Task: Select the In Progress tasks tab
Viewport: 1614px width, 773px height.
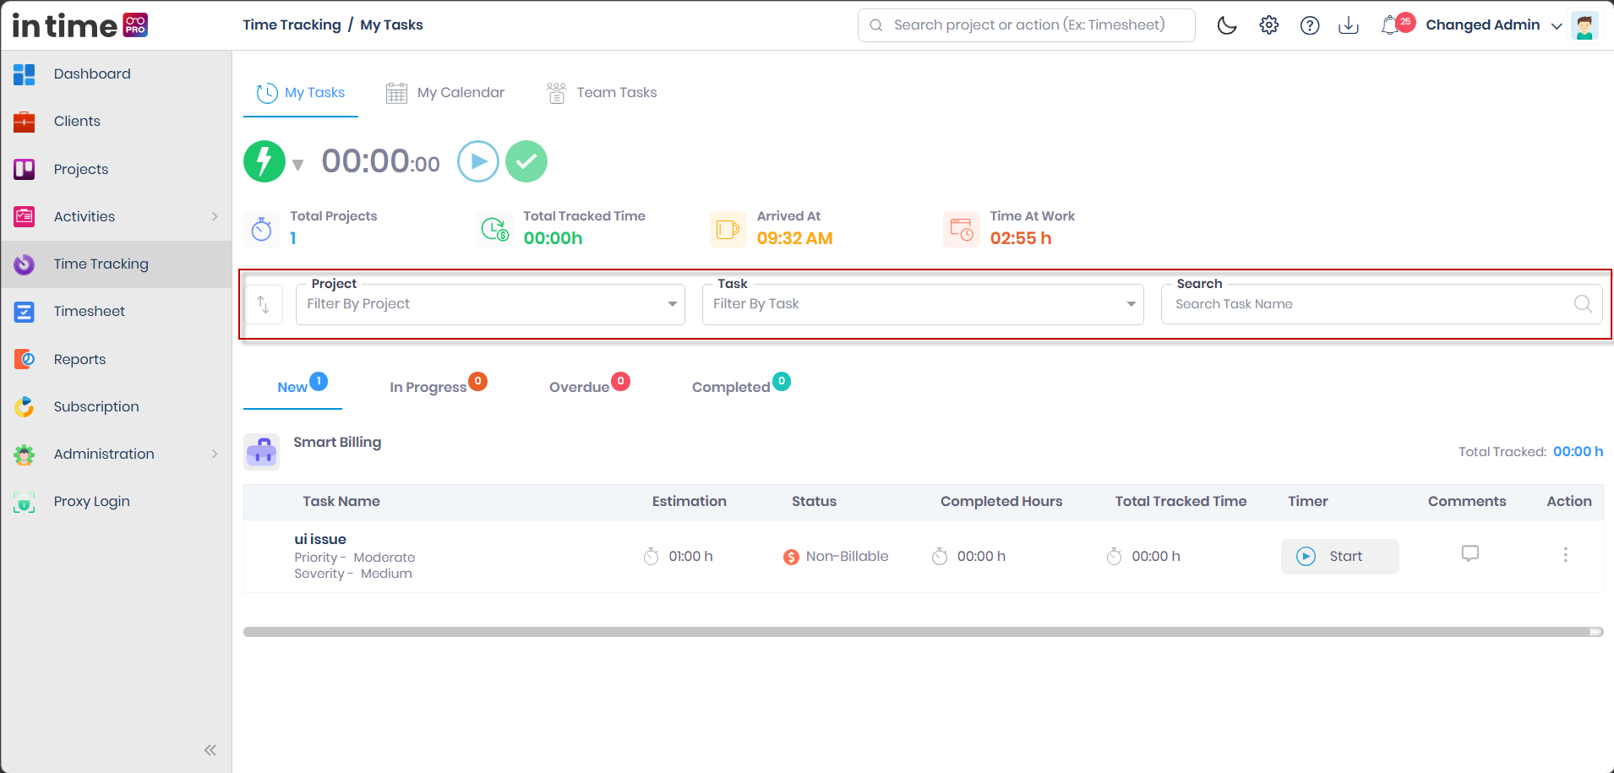Action: pyautogui.click(x=438, y=386)
